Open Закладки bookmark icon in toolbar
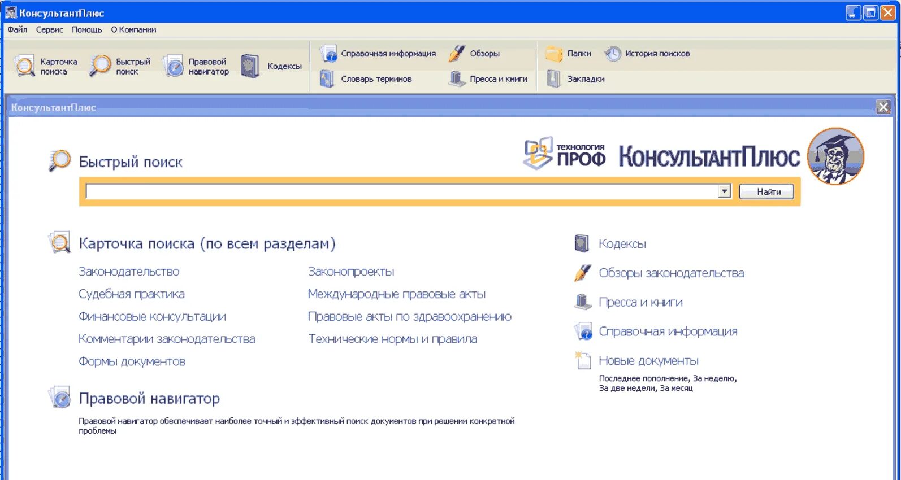Screen dimensions: 901x480 coord(554,79)
